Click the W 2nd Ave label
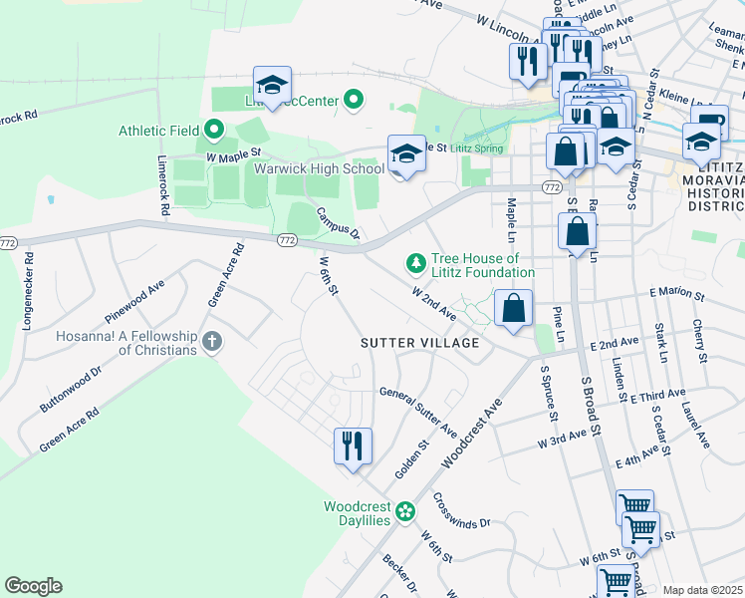This screenshot has height=598, width=745. [434, 303]
